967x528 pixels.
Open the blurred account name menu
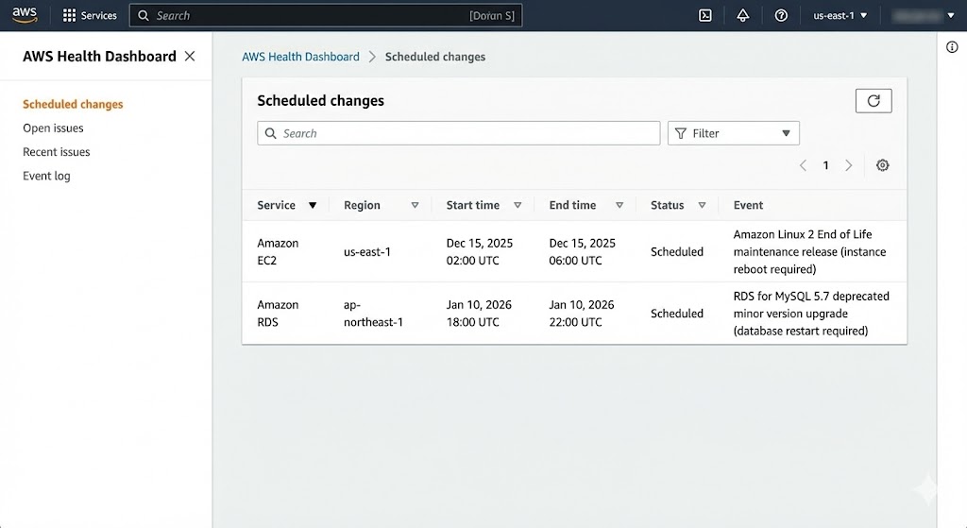[924, 15]
